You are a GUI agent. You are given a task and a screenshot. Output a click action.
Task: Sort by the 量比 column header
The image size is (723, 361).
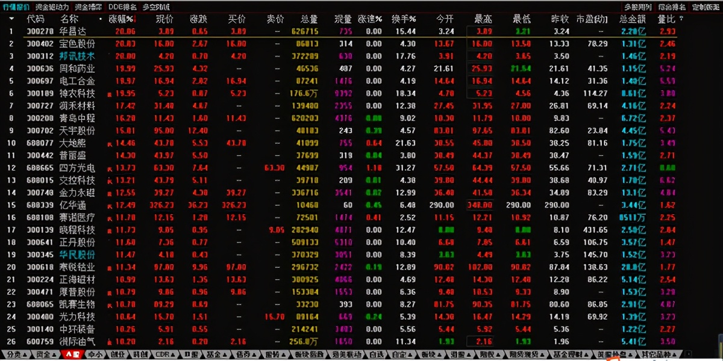click(667, 19)
